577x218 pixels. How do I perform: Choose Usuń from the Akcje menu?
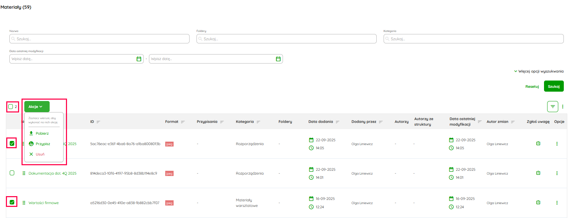click(x=40, y=154)
